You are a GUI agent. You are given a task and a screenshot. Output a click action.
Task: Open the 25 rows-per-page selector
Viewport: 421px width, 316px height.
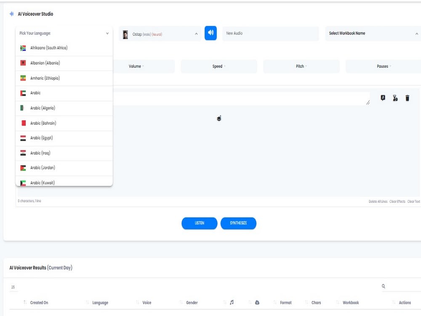click(x=13, y=287)
